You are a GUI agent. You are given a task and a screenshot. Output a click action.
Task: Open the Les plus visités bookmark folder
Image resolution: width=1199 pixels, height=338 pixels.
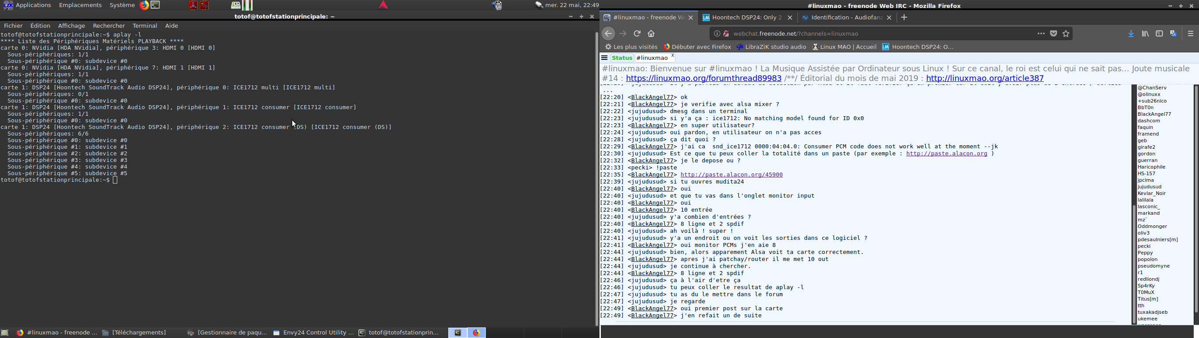pyautogui.click(x=631, y=47)
